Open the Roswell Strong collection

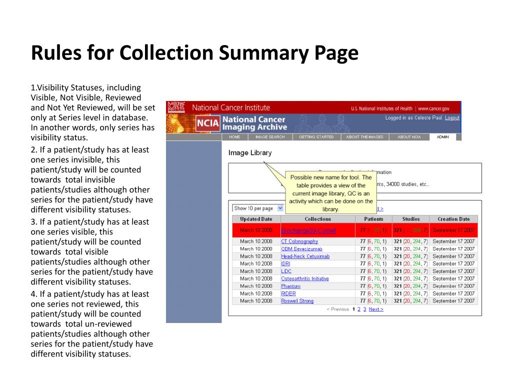pyautogui.click(x=297, y=301)
